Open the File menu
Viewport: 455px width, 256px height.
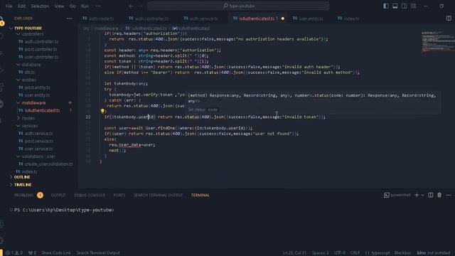pos(9,6)
